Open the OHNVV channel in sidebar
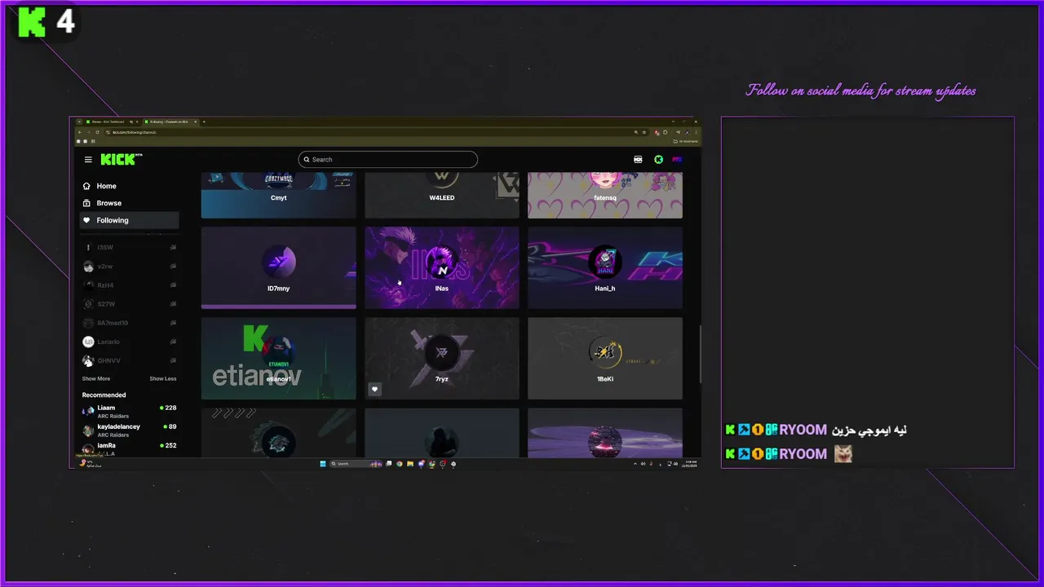The height and width of the screenshot is (587, 1044). pos(130,360)
